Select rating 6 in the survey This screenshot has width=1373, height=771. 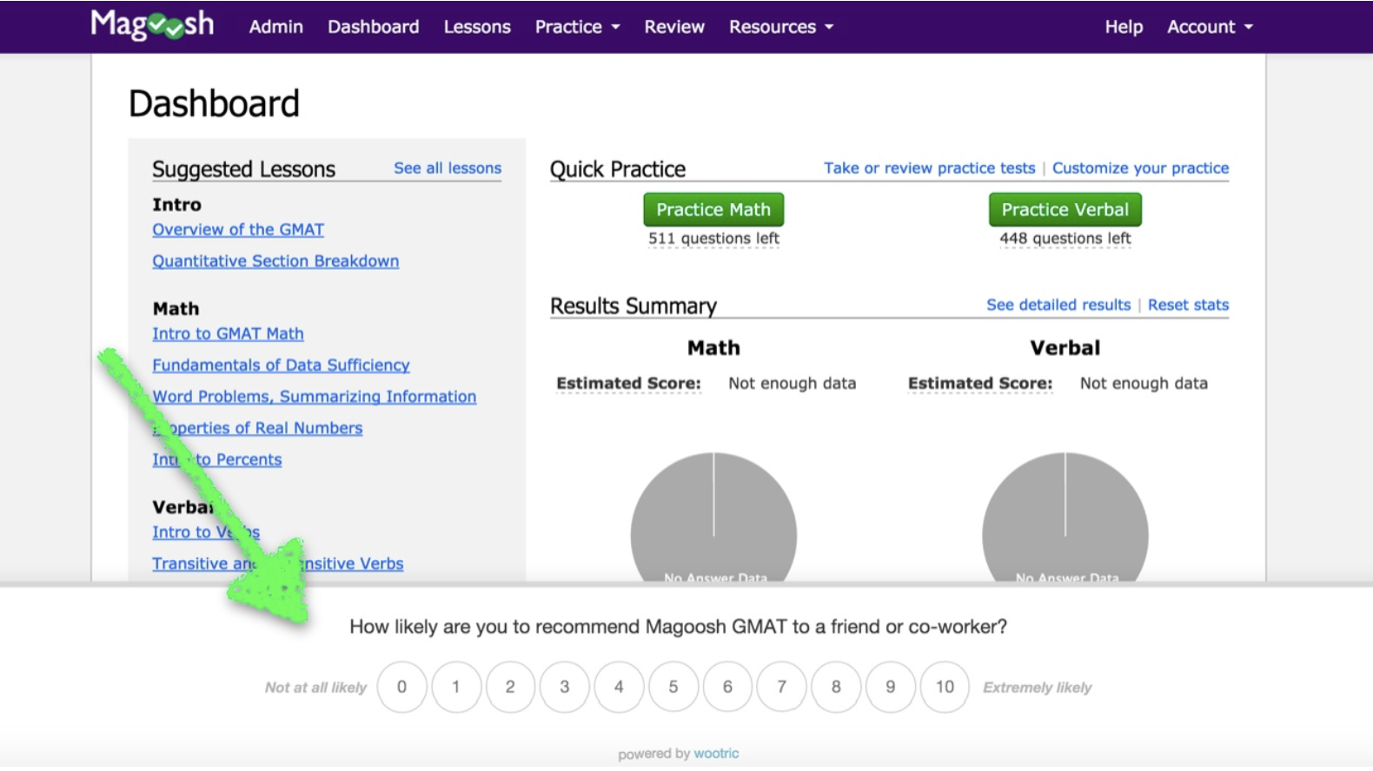(727, 687)
